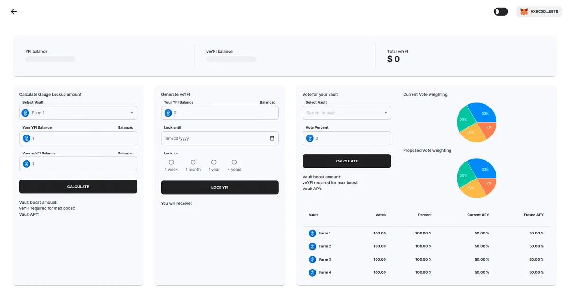Focus the Lock until date field
The width and height of the screenshot is (569, 288).
point(220,138)
